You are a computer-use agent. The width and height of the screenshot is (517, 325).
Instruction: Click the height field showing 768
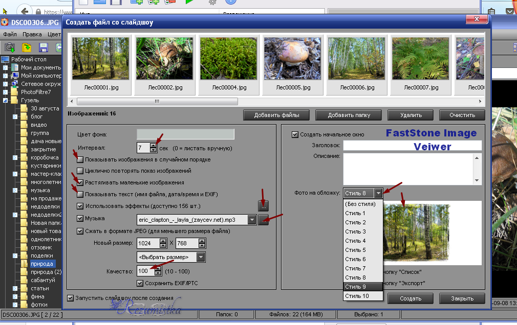click(187, 243)
